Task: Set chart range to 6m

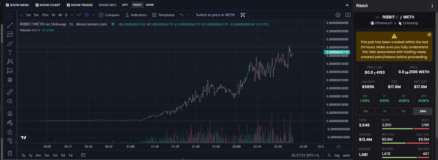Action: (38, 155)
